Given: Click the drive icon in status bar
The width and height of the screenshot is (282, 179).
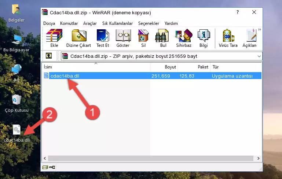Looking at the screenshot, I should (45, 167).
